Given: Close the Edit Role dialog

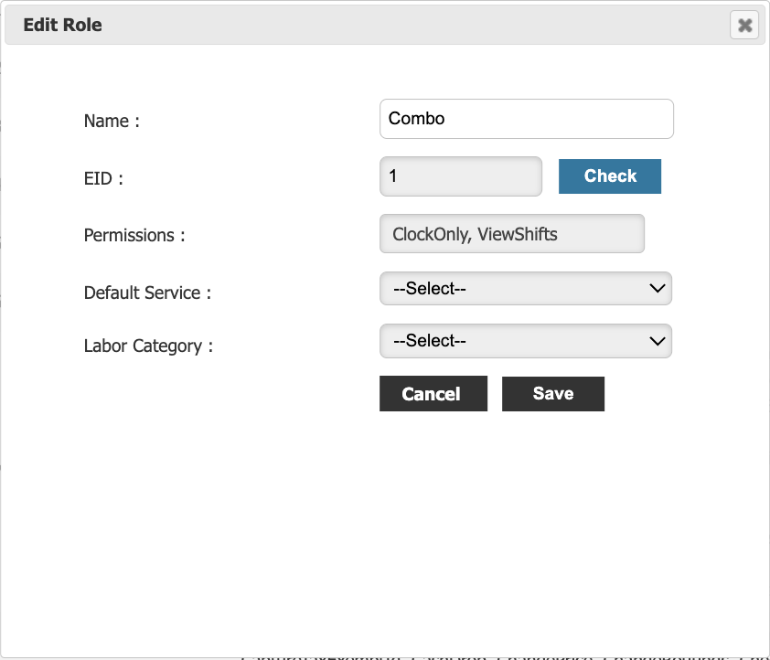Looking at the screenshot, I should [744, 26].
